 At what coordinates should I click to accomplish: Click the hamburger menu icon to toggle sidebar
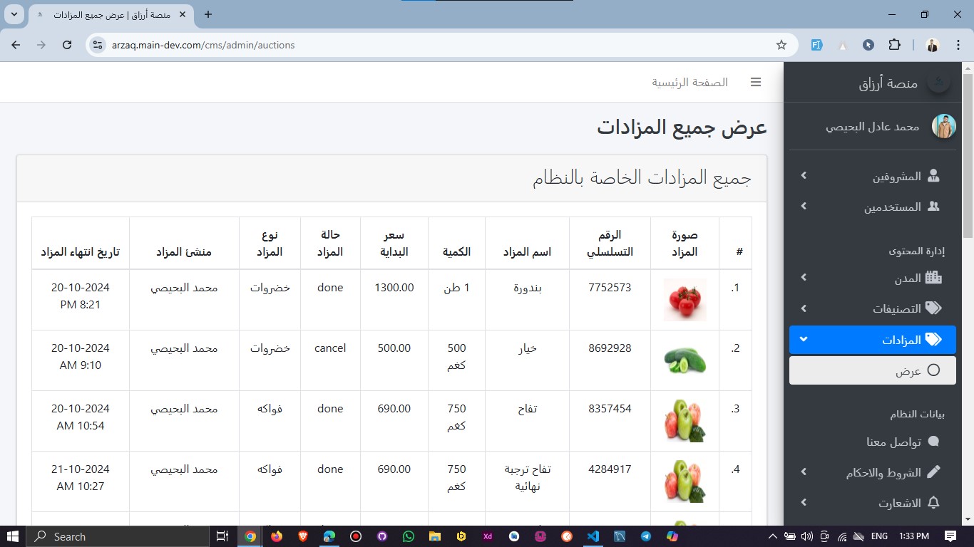pos(756,83)
